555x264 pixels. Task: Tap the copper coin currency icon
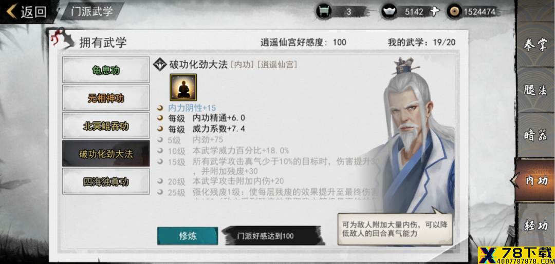click(x=454, y=12)
